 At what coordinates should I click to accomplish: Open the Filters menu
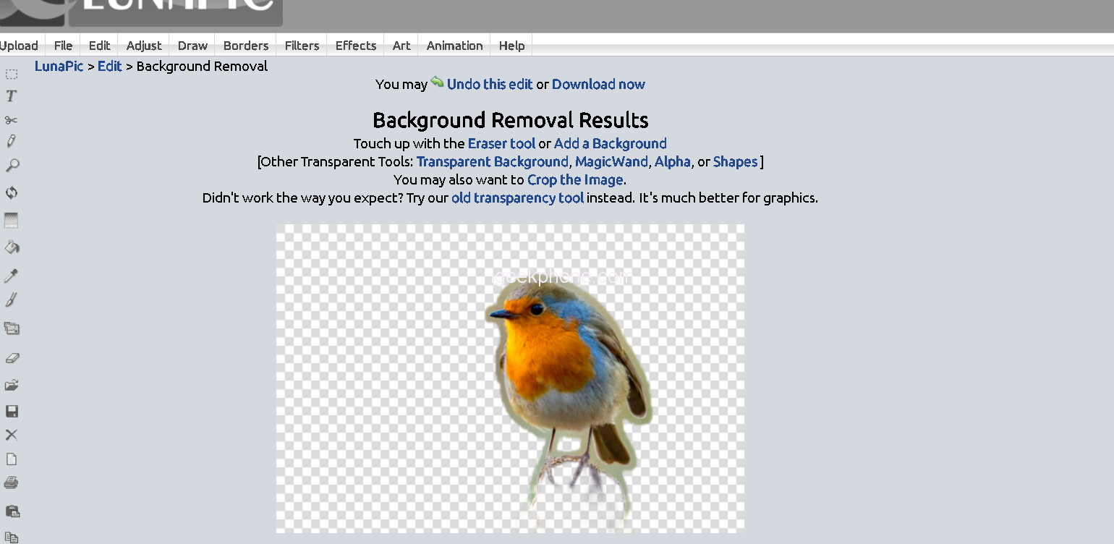pyautogui.click(x=302, y=46)
